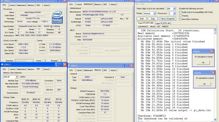The width and height of the screenshot is (219, 122).
Task: Click serial number 7D149243
Action: (x=31, y=93)
